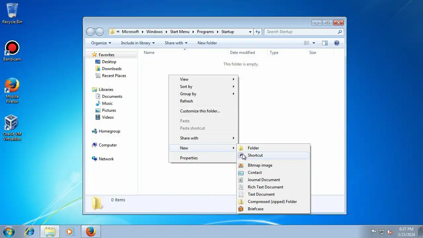The height and width of the screenshot is (238, 423).
Task: Select Customize this folder...
Action: click(203, 111)
